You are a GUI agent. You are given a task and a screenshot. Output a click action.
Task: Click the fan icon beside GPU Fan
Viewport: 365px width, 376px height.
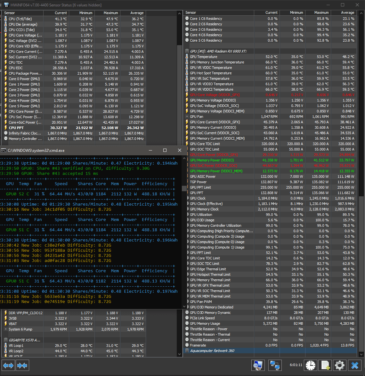(187, 117)
